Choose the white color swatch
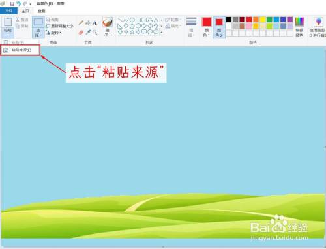The height and width of the screenshot is (249, 326). tap(229, 26)
